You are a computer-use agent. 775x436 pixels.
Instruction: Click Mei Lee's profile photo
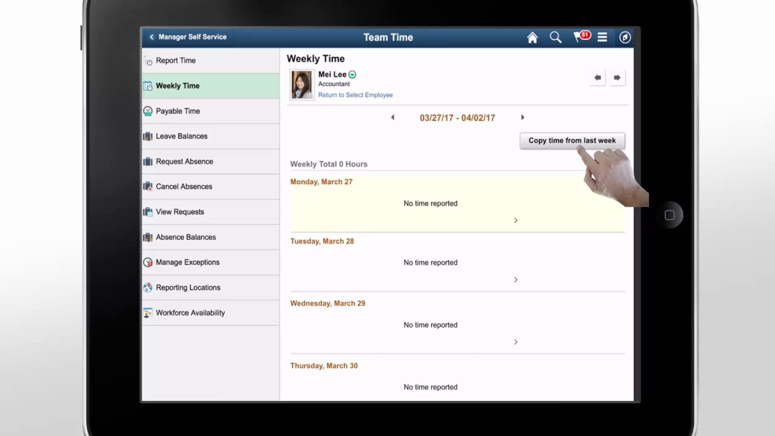tap(302, 85)
